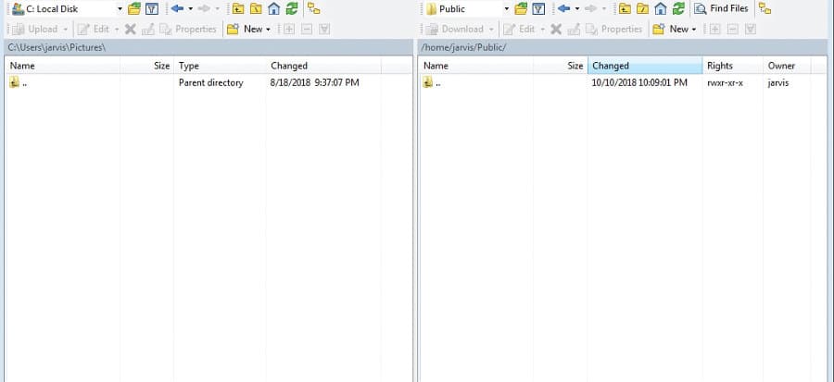Image resolution: width=834 pixels, height=382 pixels.
Task: Click the local Rename icon
Action: (148, 30)
